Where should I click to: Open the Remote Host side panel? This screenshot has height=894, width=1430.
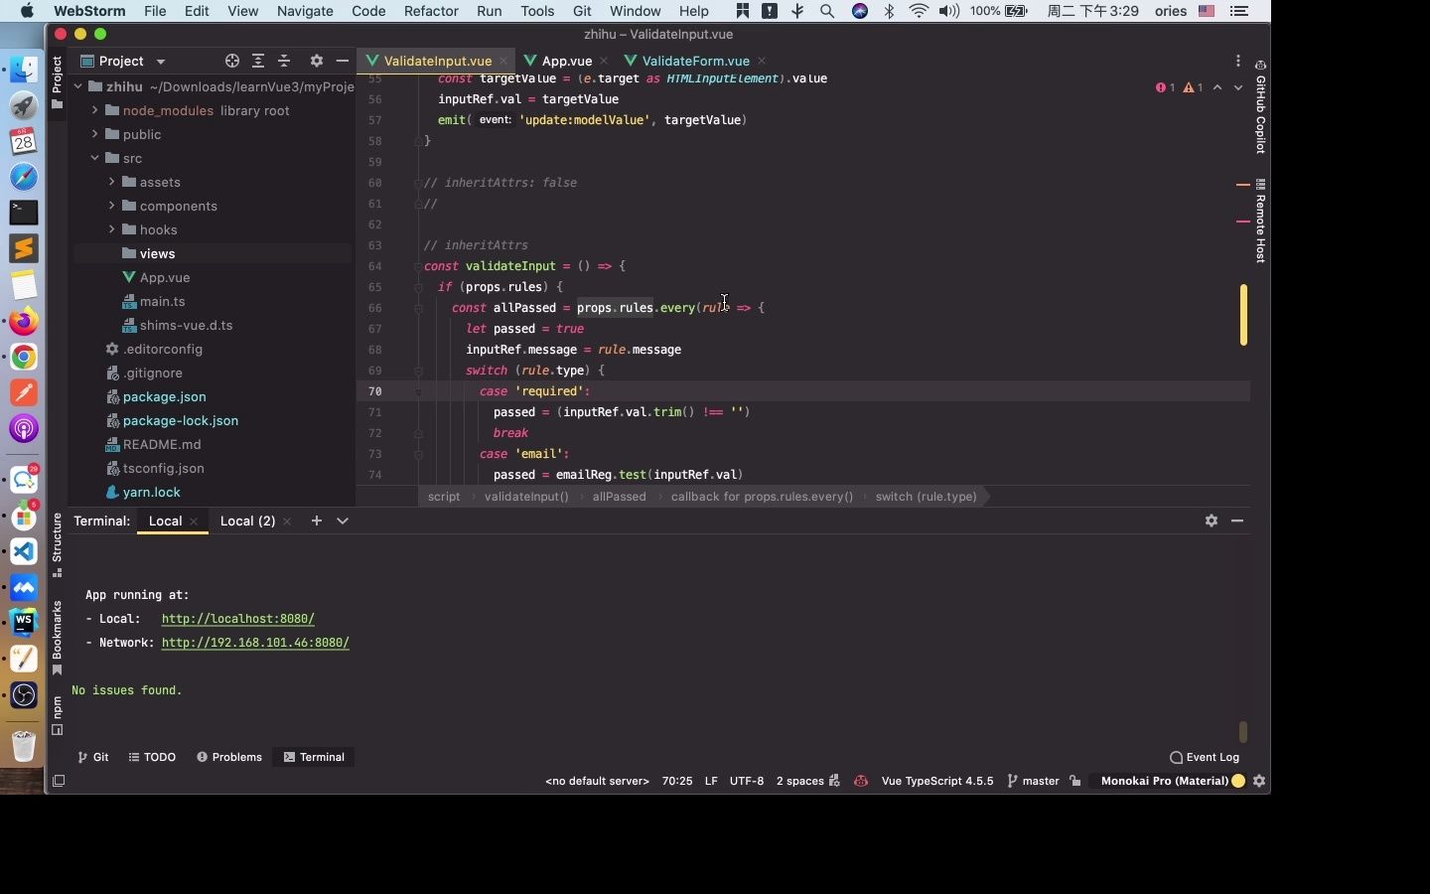click(x=1260, y=221)
